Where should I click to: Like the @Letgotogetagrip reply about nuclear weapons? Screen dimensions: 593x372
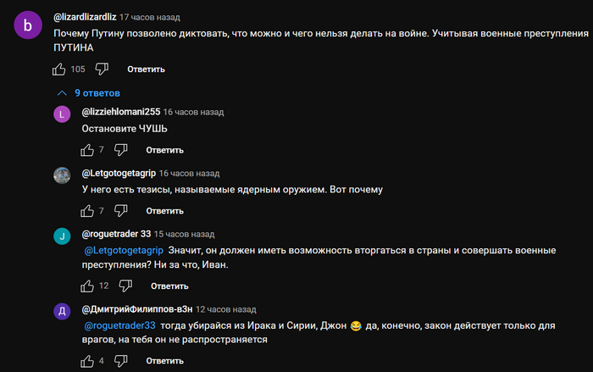(87, 211)
